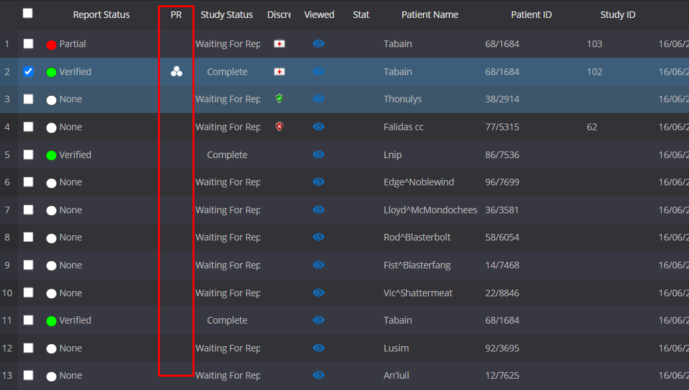Click the eye icon in the Lnip row

pyautogui.click(x=319, y=155)
